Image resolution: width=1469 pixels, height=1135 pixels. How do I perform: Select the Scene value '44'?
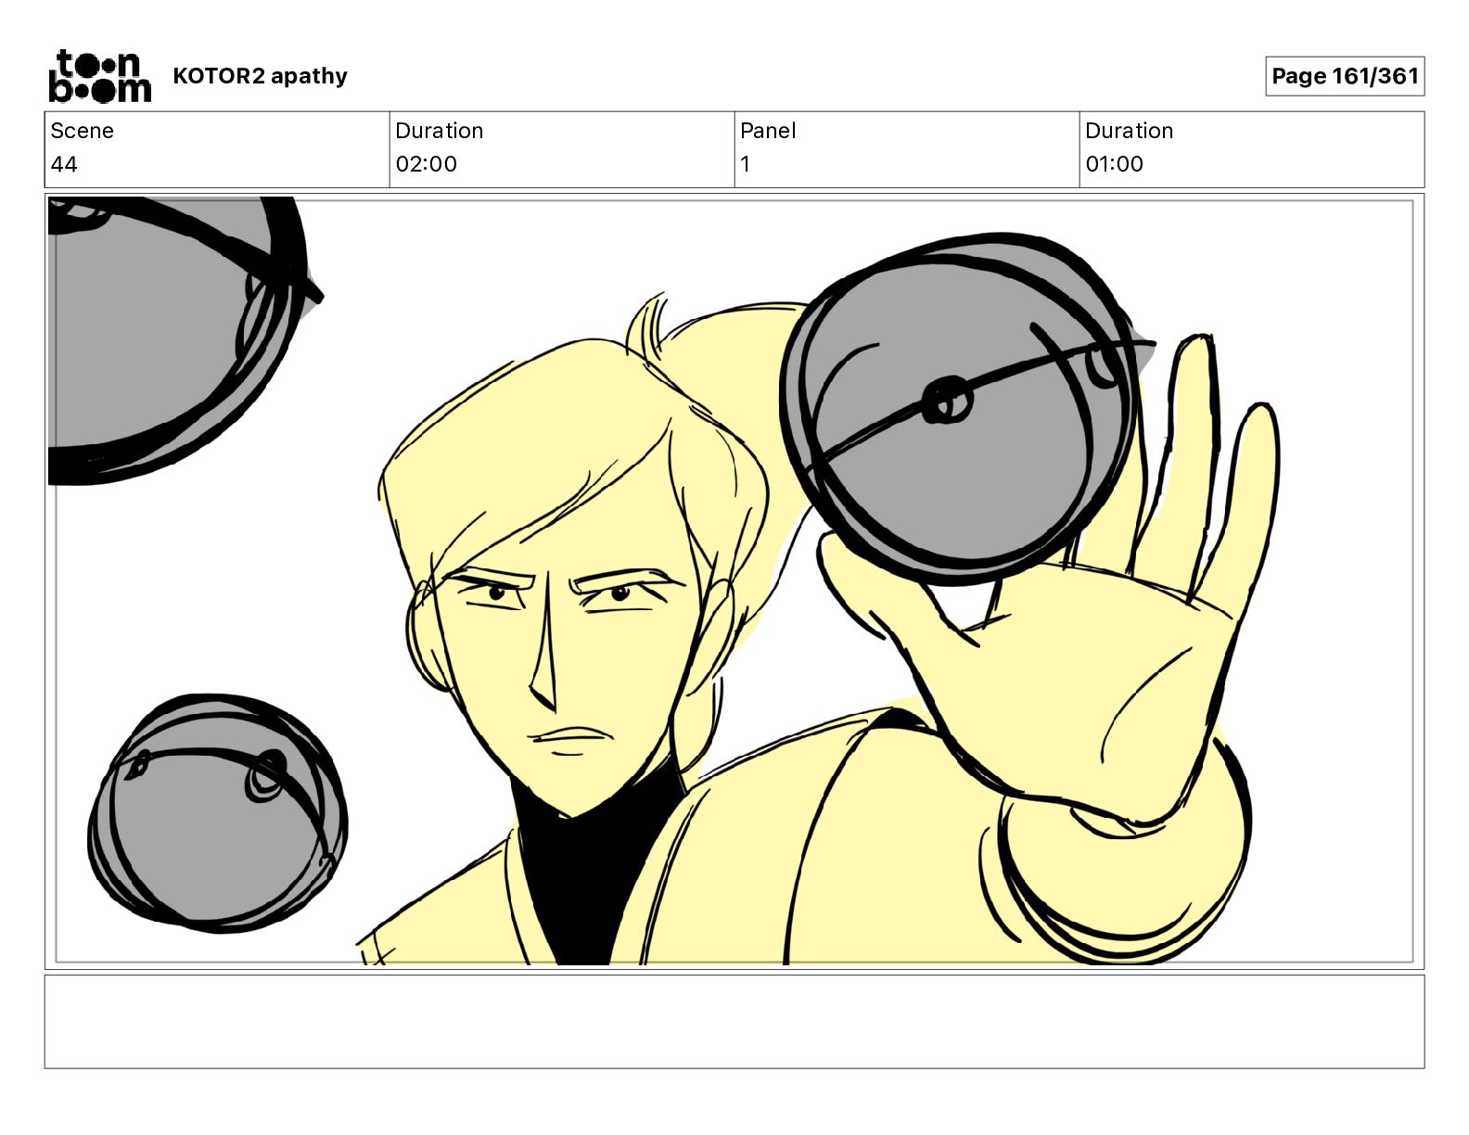click(64, 164)
